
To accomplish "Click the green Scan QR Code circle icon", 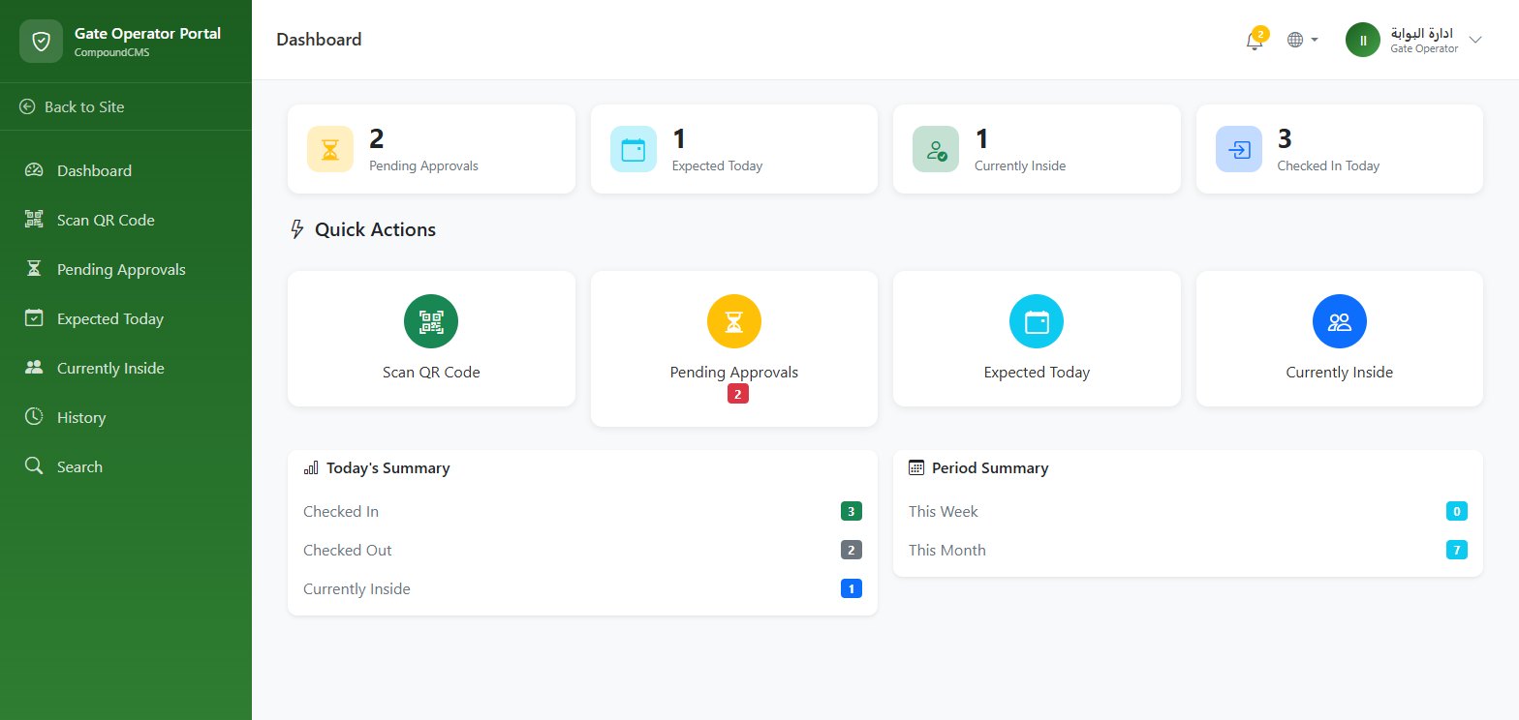I will point(431,321).
